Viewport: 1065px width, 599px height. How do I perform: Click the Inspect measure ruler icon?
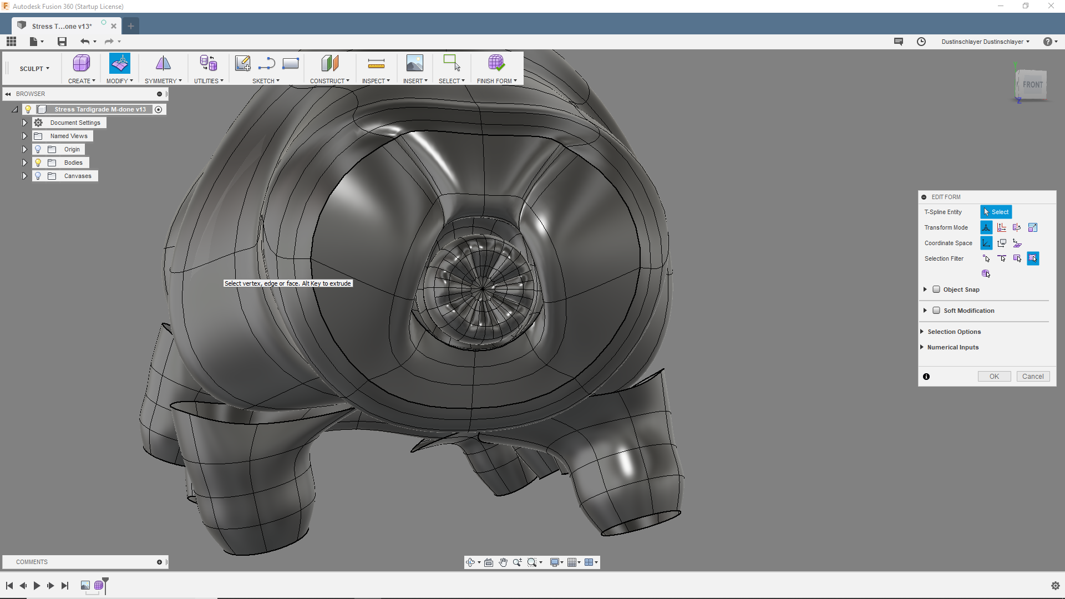pos(376,63)
